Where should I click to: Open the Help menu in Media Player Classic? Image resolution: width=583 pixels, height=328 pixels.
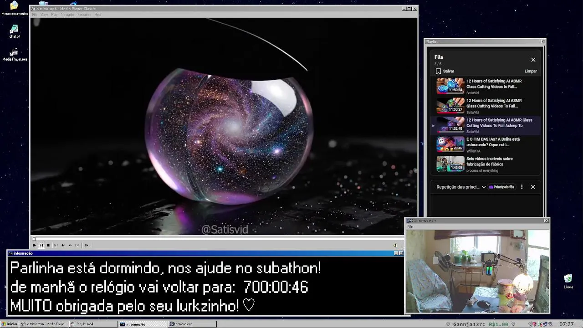point(97,15)
